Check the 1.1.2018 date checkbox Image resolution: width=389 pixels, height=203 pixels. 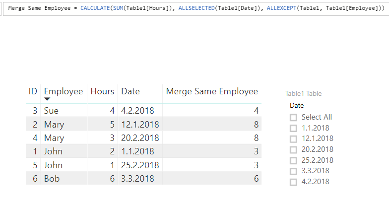pyautogui.click(x=293, y=128)
